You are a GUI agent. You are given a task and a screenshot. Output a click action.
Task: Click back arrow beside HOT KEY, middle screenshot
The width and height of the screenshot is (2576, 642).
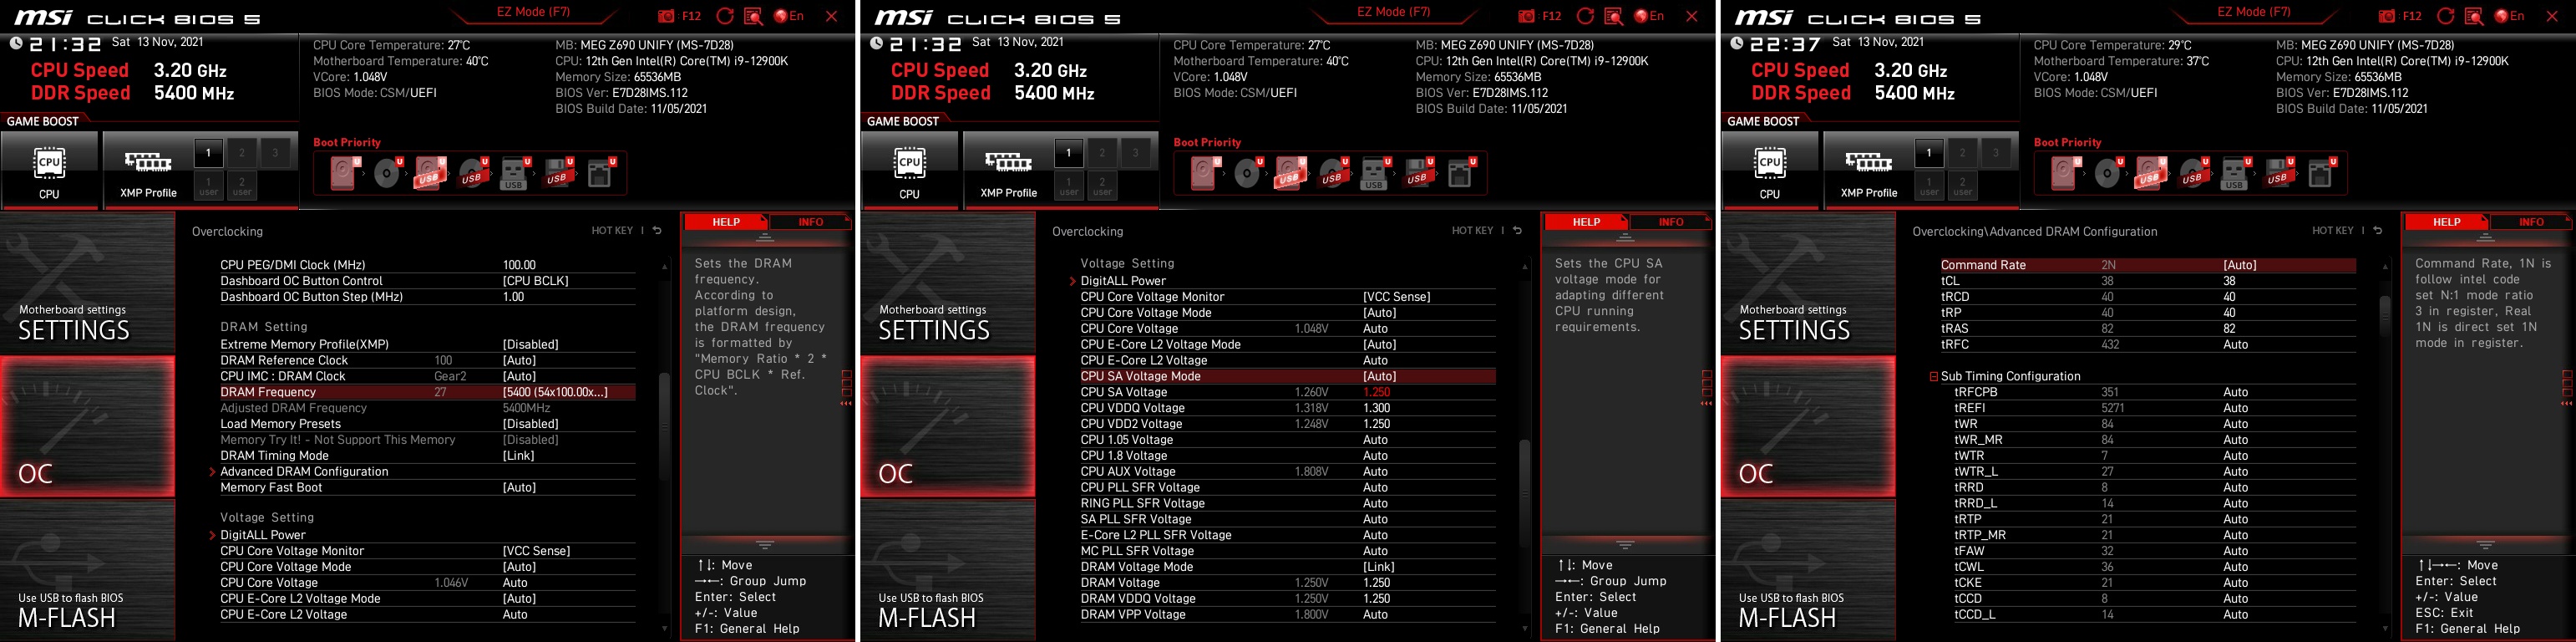tap(1517, 231)
